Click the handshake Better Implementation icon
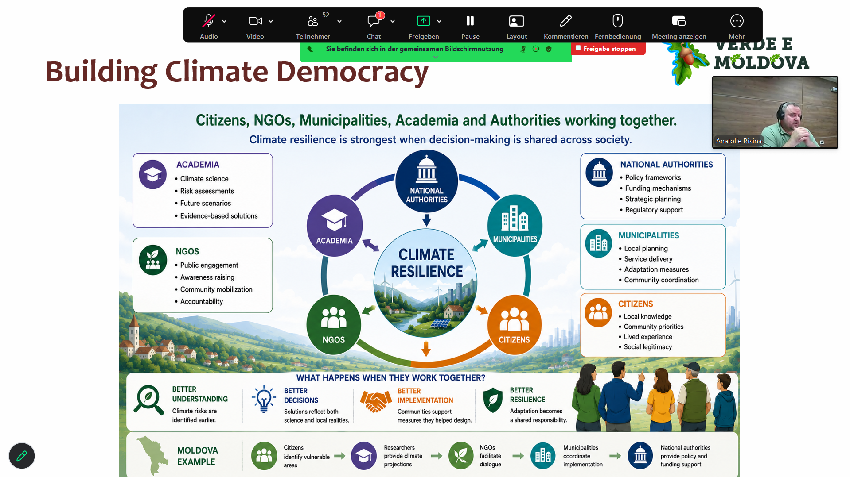850x477 pixels. (376, 401)
